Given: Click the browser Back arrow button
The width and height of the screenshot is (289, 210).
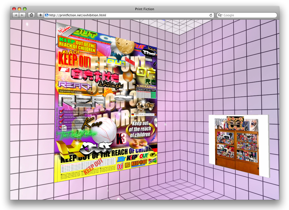Looking at the screenshot, I should click(16, 15).
